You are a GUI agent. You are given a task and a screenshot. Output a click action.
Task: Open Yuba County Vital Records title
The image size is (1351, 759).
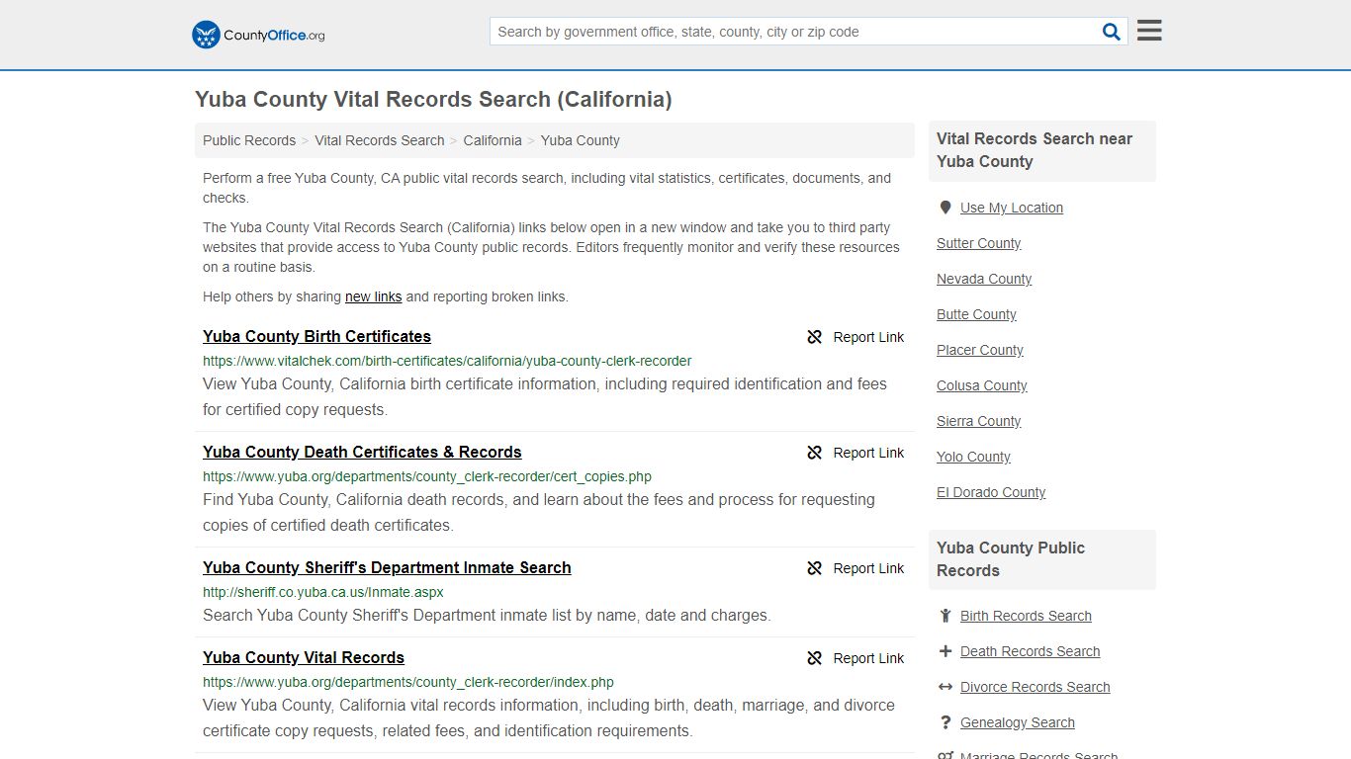pyautogui.click(x=304, y=657)
